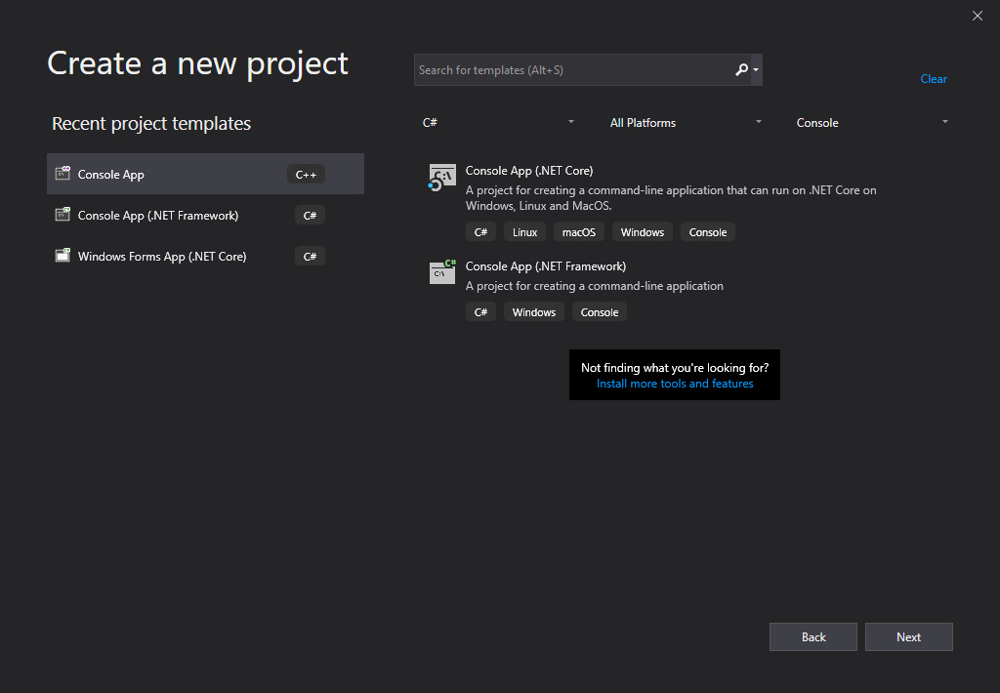Focus the Search for templates field
The image size is (1000, 693).
point(571,70)
